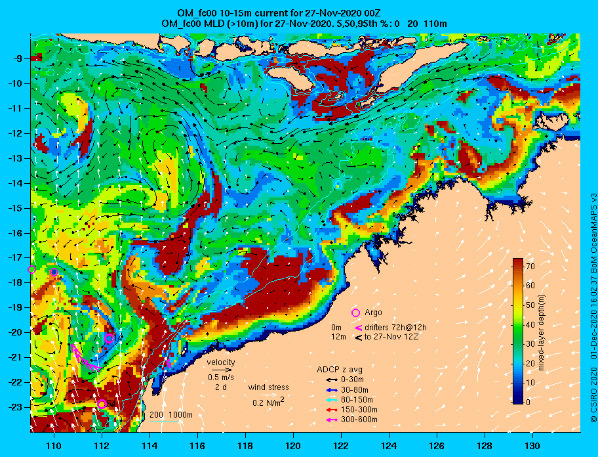This screenshot has width=598, height=457.
Task: Click longitude axis label 110
Action: (x=54, y=446)
